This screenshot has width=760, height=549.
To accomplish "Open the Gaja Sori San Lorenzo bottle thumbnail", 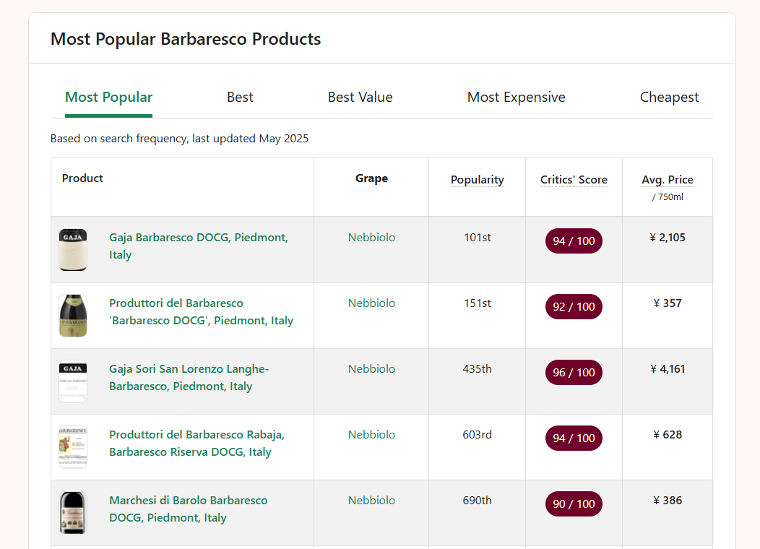I will pos(73,381).
